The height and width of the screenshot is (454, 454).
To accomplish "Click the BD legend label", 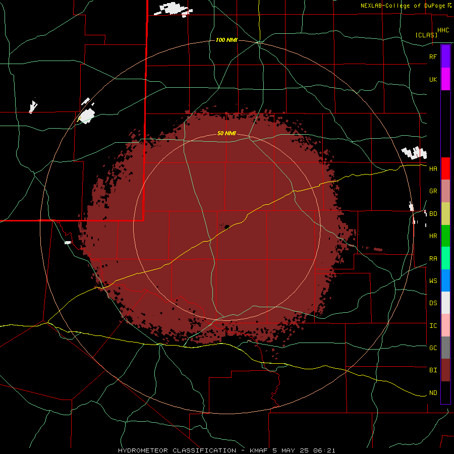I will [433, 214].
